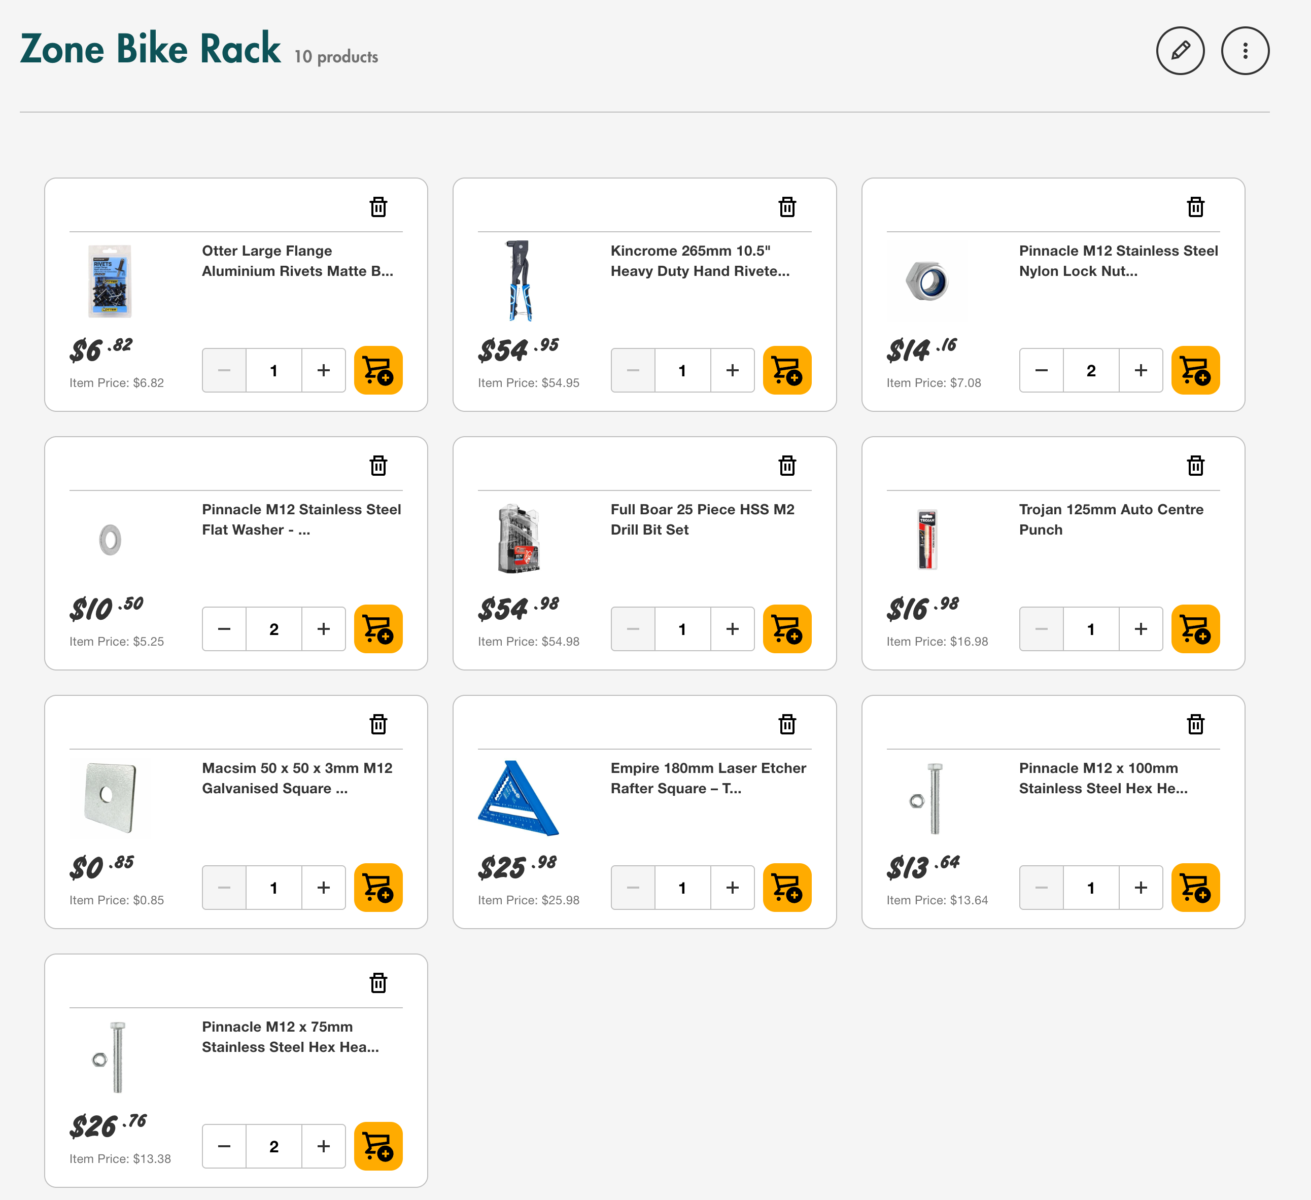
Task: Click quantity field for Kincrome Hand Riveter
Action: tap(682, 371)
